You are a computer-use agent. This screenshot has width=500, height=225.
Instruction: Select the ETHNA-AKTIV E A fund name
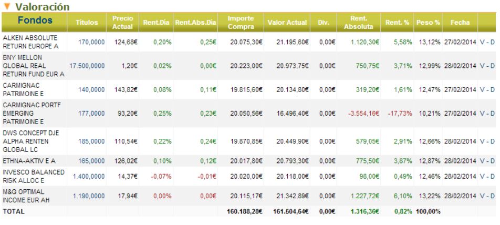pos(29,160)
